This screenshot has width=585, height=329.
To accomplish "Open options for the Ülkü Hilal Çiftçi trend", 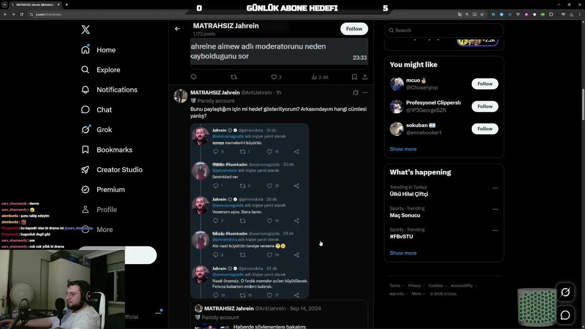I will pyautogui.click(x=495, y=188).
